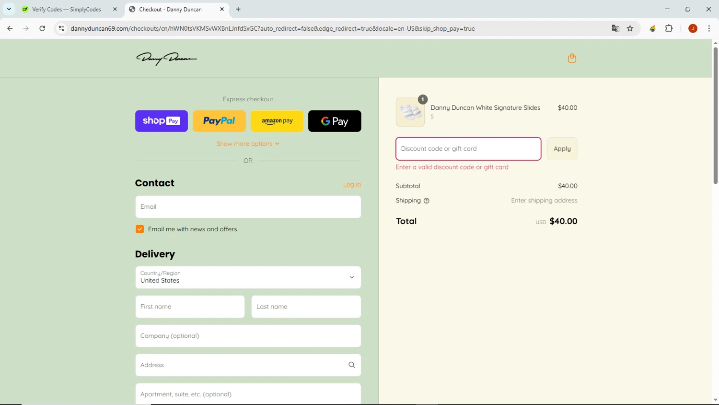Click the Apply discount button
Viewport: 719px width, 405px height.
coord(562,149)
